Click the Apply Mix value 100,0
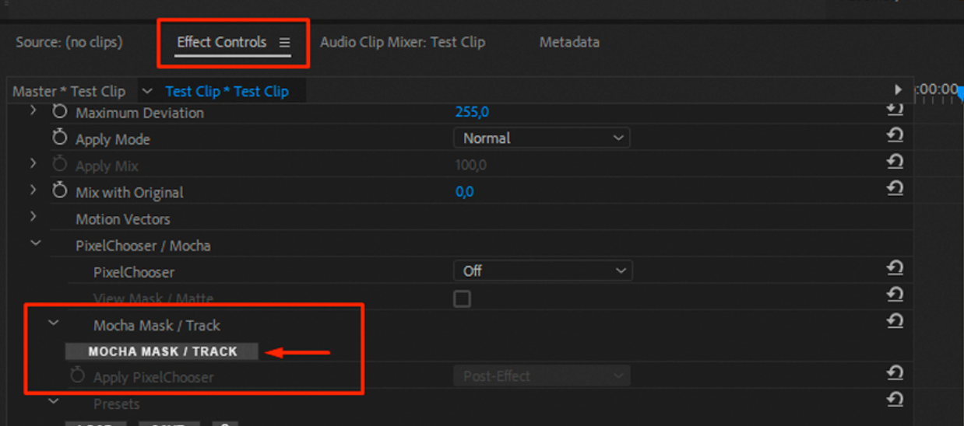The image size is (964, 426). [470, 165]
